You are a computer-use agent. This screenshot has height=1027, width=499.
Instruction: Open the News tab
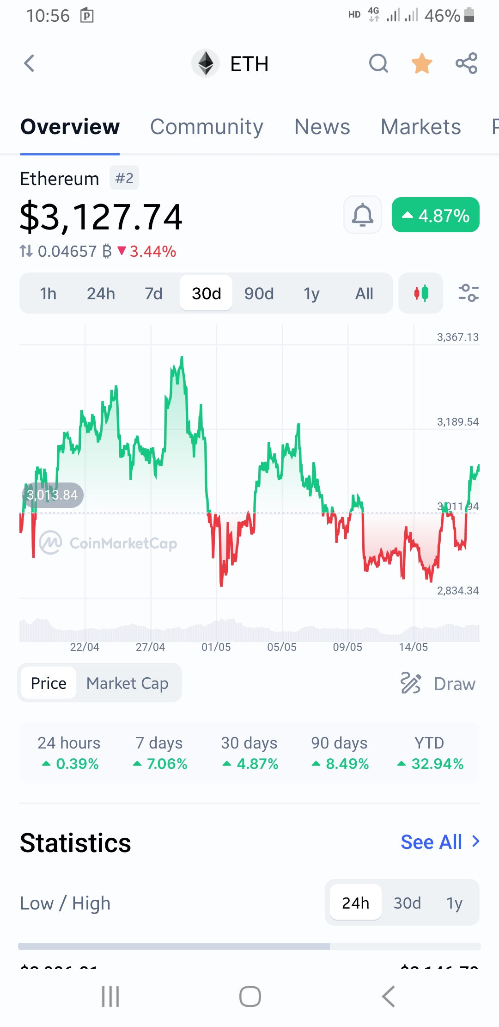point(322,127)
